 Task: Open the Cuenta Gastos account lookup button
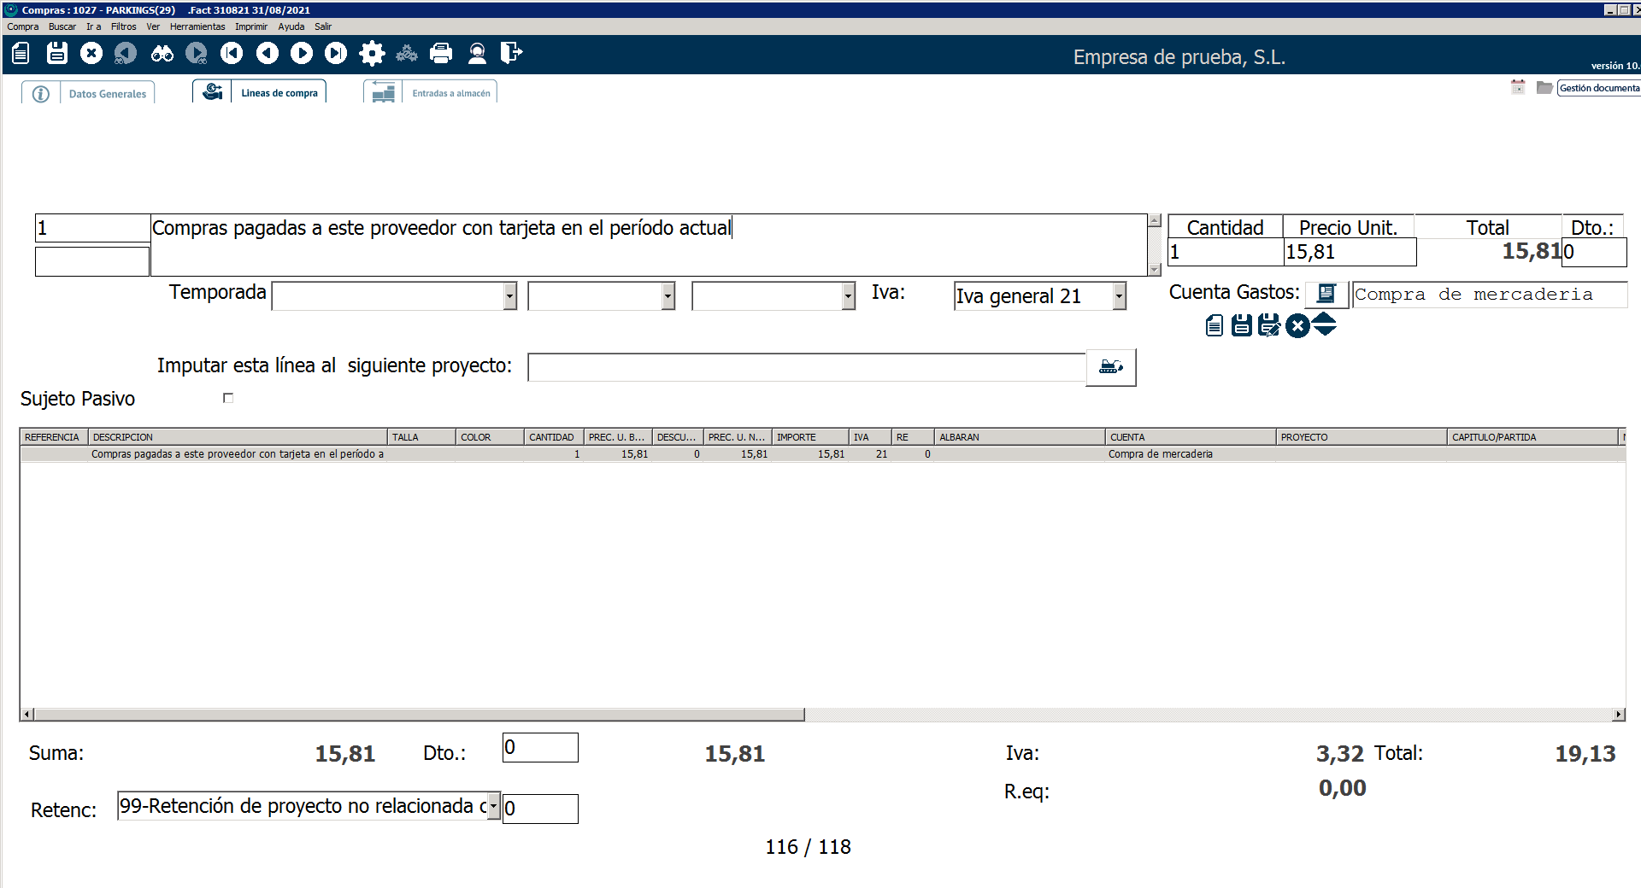pos(1326,295)
